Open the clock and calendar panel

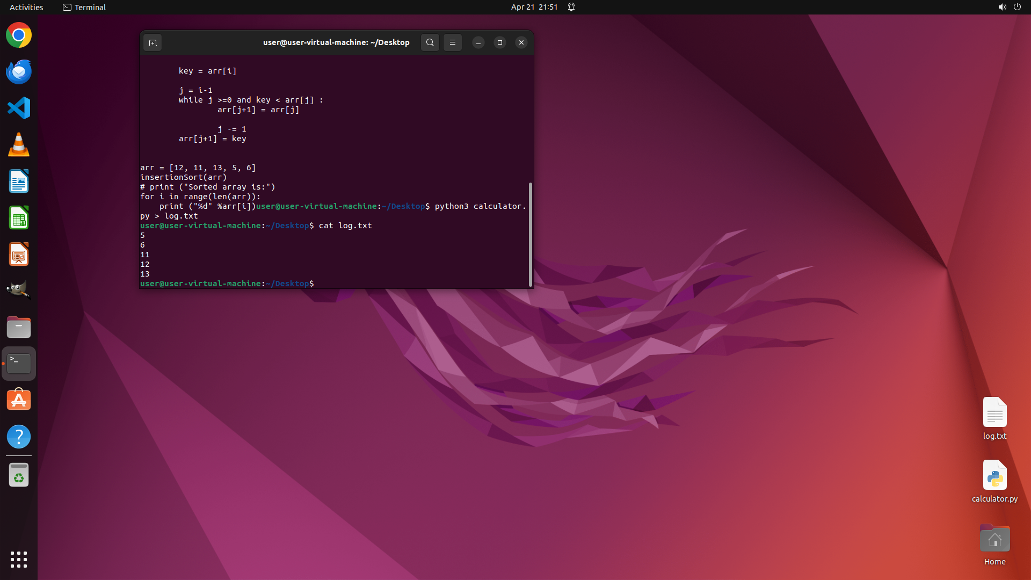coord(534,7)
